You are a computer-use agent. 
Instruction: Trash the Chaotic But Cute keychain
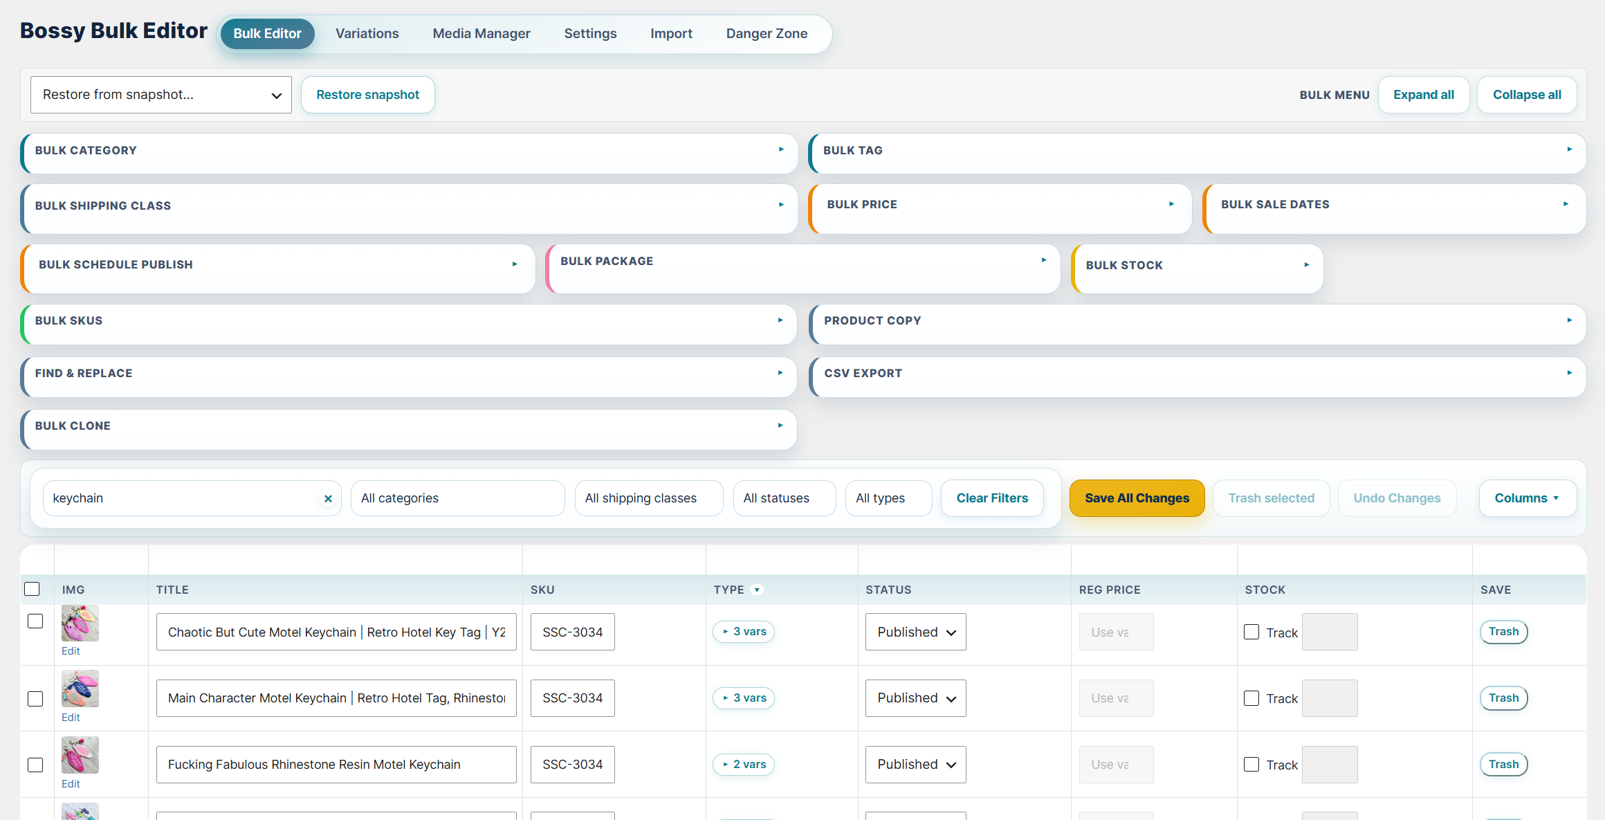point(1503,632)
